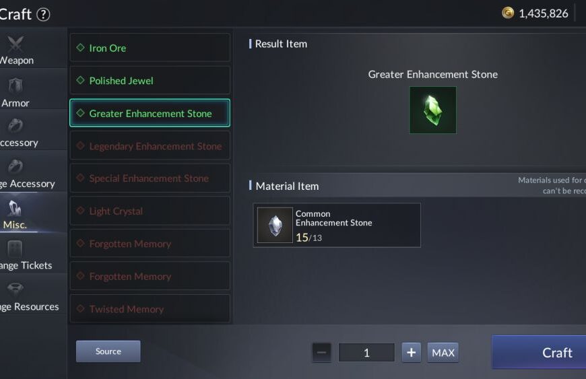Open the Tickets category icon

pyautogui.click(x=15, y=248)
